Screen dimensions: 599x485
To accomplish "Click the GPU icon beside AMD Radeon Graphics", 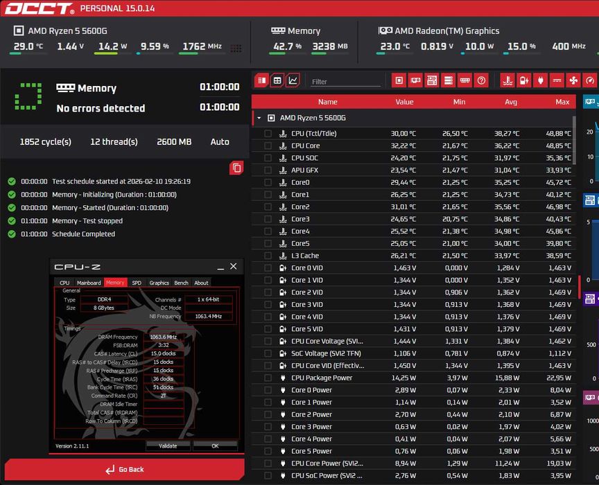I will tap(385, 30).
